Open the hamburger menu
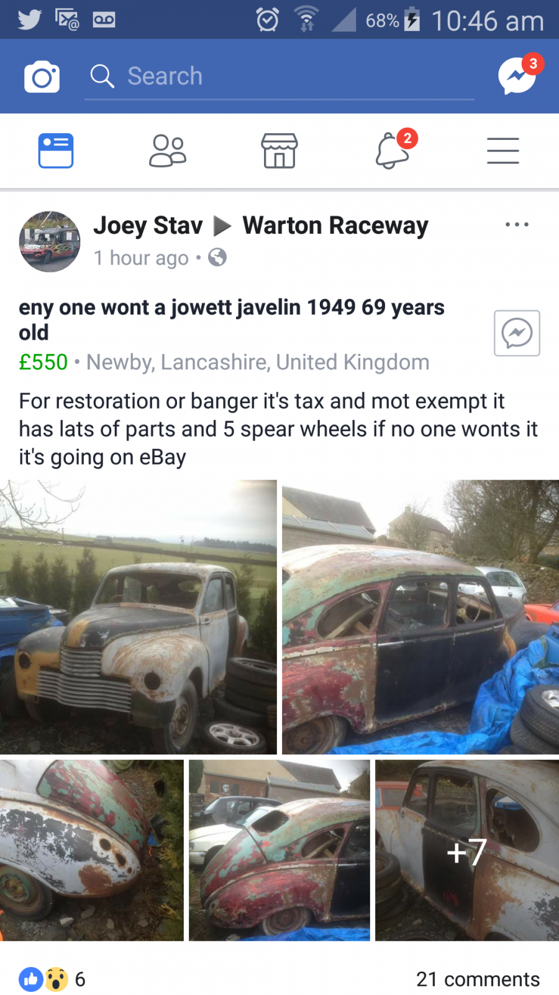The image size is (559, 995). click(503, 150)
